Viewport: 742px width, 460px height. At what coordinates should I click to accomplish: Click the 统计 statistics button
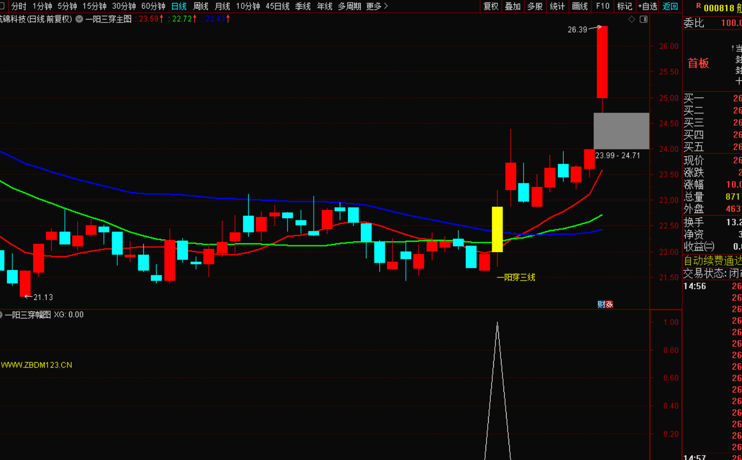[557, 6]
